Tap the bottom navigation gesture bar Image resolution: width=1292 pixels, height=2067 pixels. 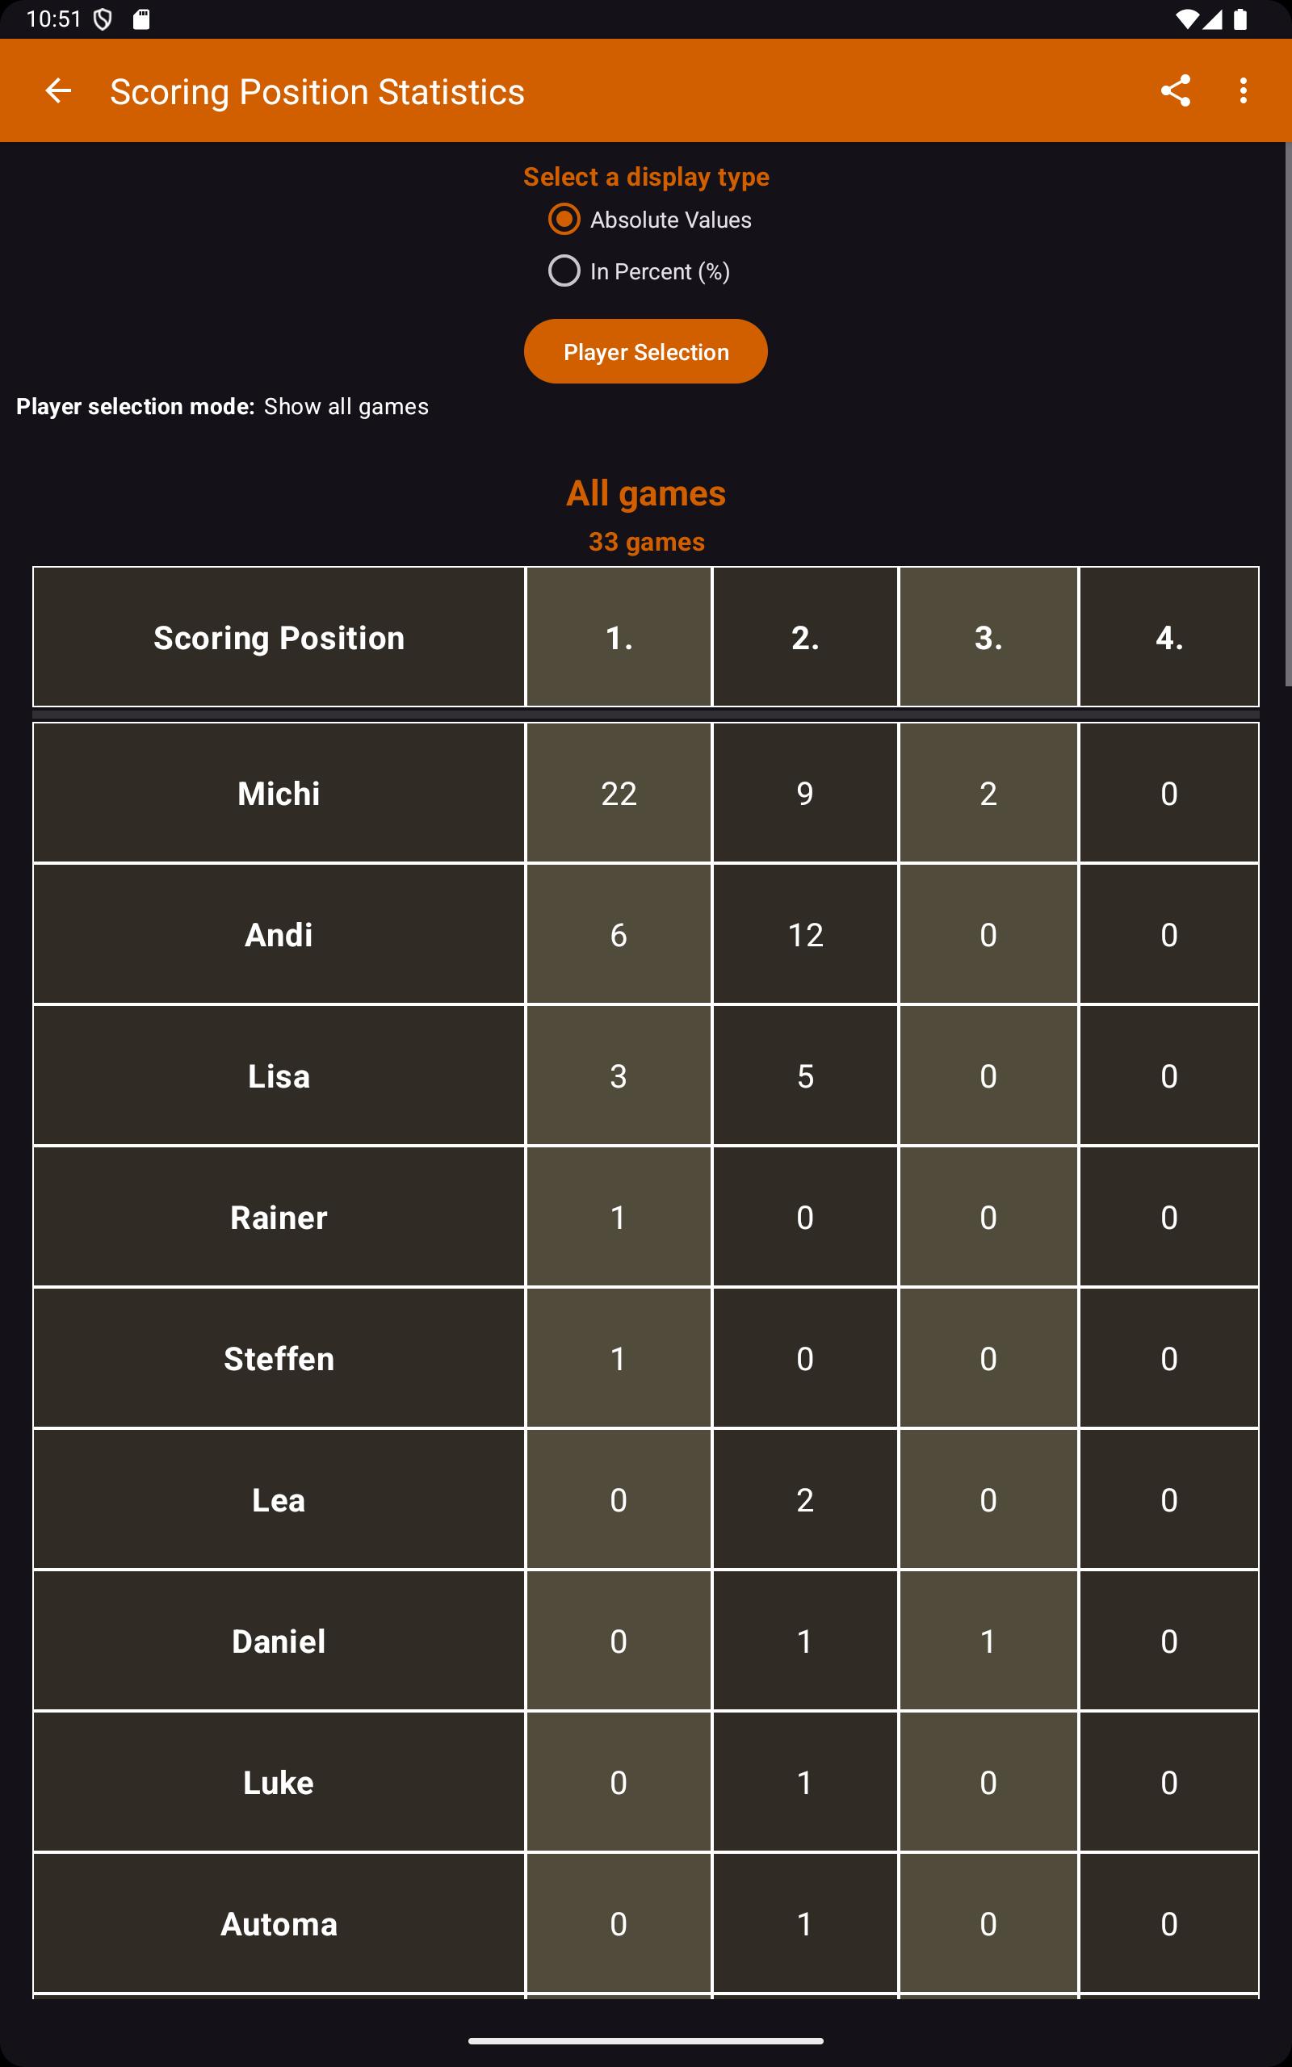646,2040
